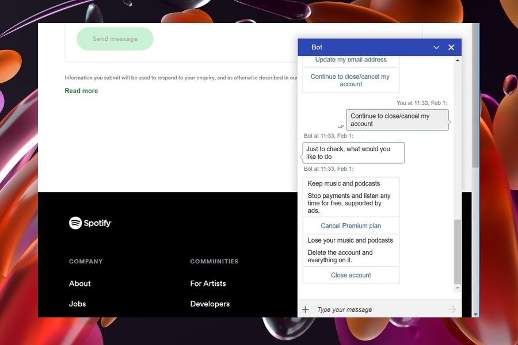
Task: Select 'Cancel Premium plan' in the chat
Action: 351,225
